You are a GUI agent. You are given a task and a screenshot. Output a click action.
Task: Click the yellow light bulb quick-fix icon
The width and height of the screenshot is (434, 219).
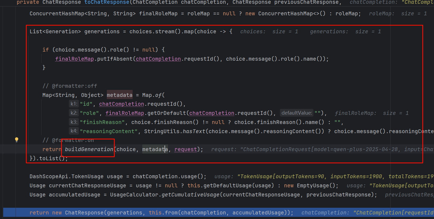point(17,140)
